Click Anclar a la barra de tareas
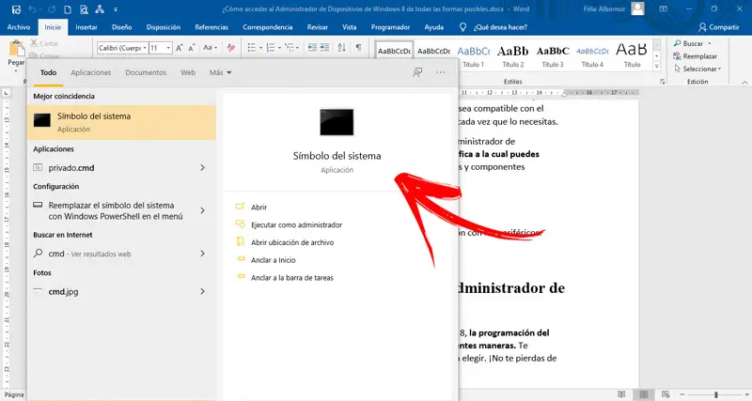Image resolution: width=752 pixels, height=401 pixels. pyautogui.click(x=285, y=278)
